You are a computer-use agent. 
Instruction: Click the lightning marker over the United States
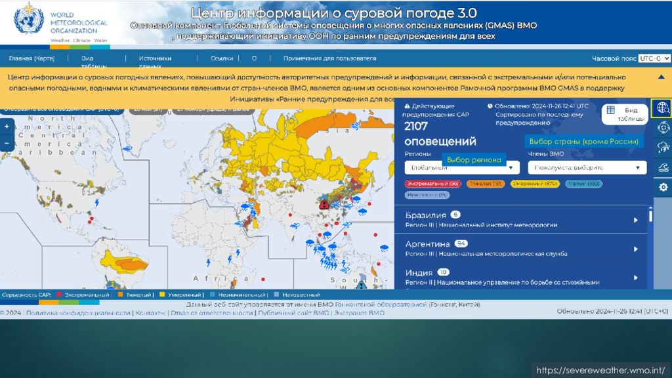point(97,203)
